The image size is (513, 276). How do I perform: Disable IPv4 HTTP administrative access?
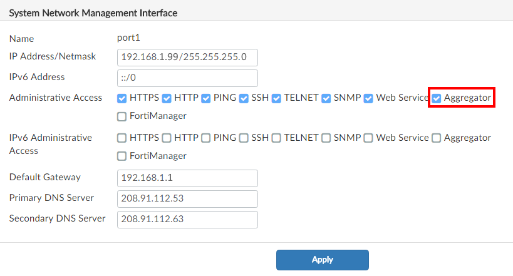tap(167, 98)
